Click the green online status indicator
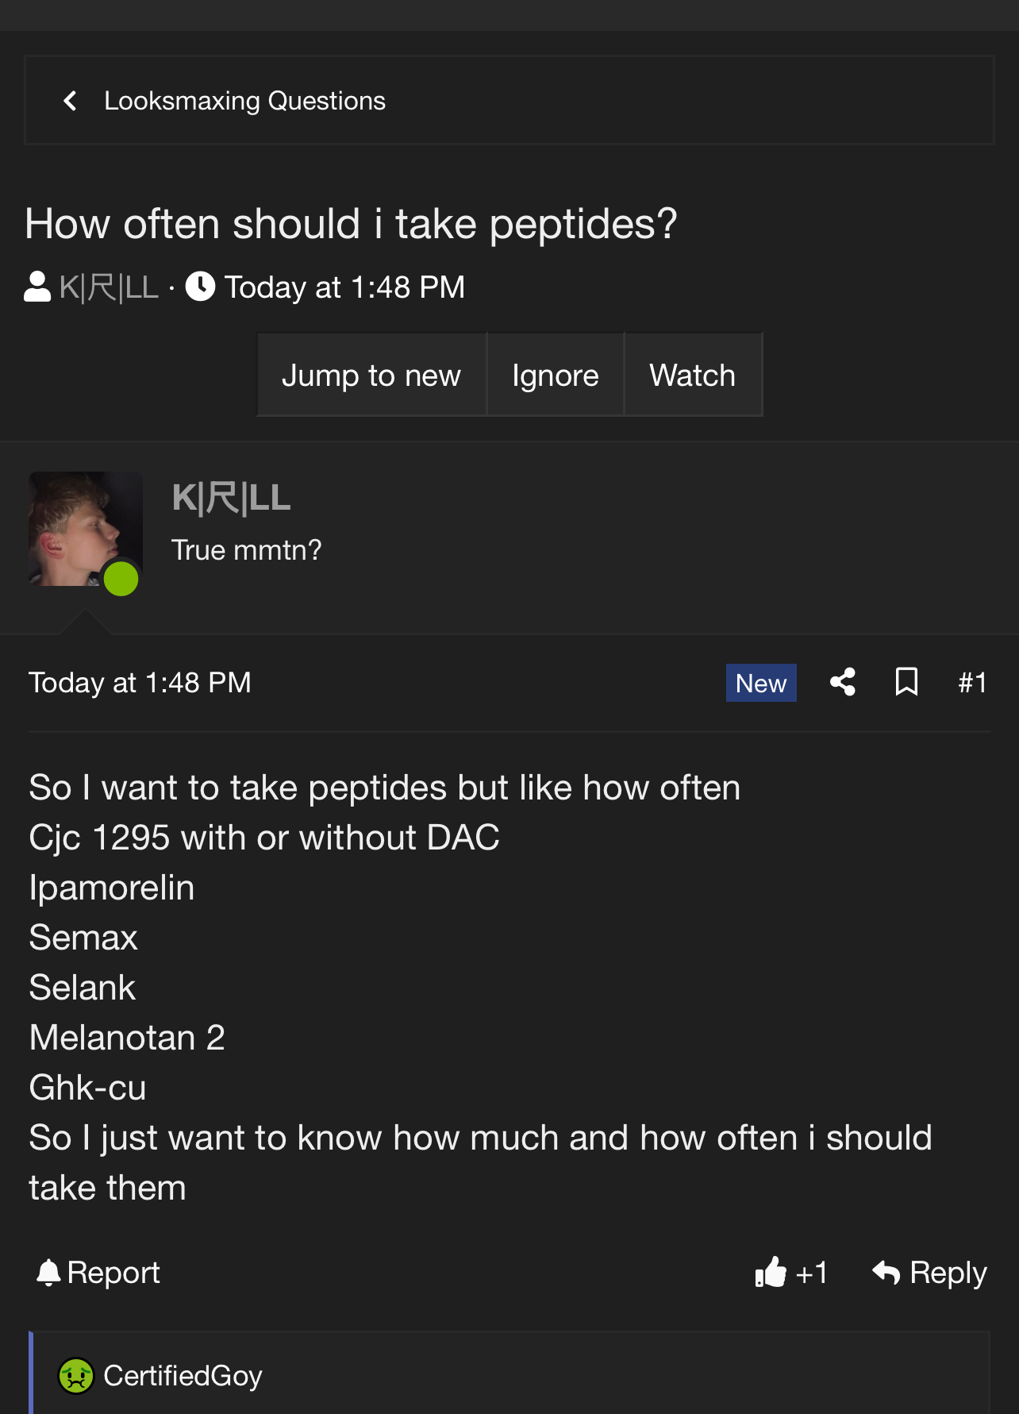This screenshot has width=1019, height=1414. tap(121, 579)
